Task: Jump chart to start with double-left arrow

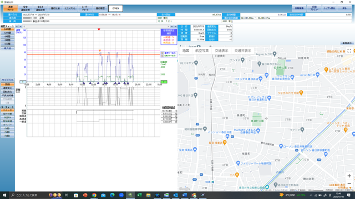Action: pyautogui.click(x=17, y=27)
